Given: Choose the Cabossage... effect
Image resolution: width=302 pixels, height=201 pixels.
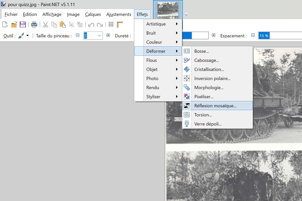Looking at the screenshot, I should point(217,60).
